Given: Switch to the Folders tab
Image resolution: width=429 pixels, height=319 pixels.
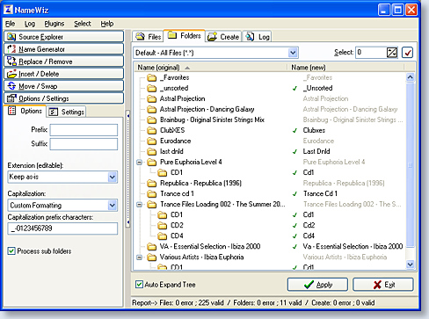Looking at the screenshot, I should click(x=185, y=36).
